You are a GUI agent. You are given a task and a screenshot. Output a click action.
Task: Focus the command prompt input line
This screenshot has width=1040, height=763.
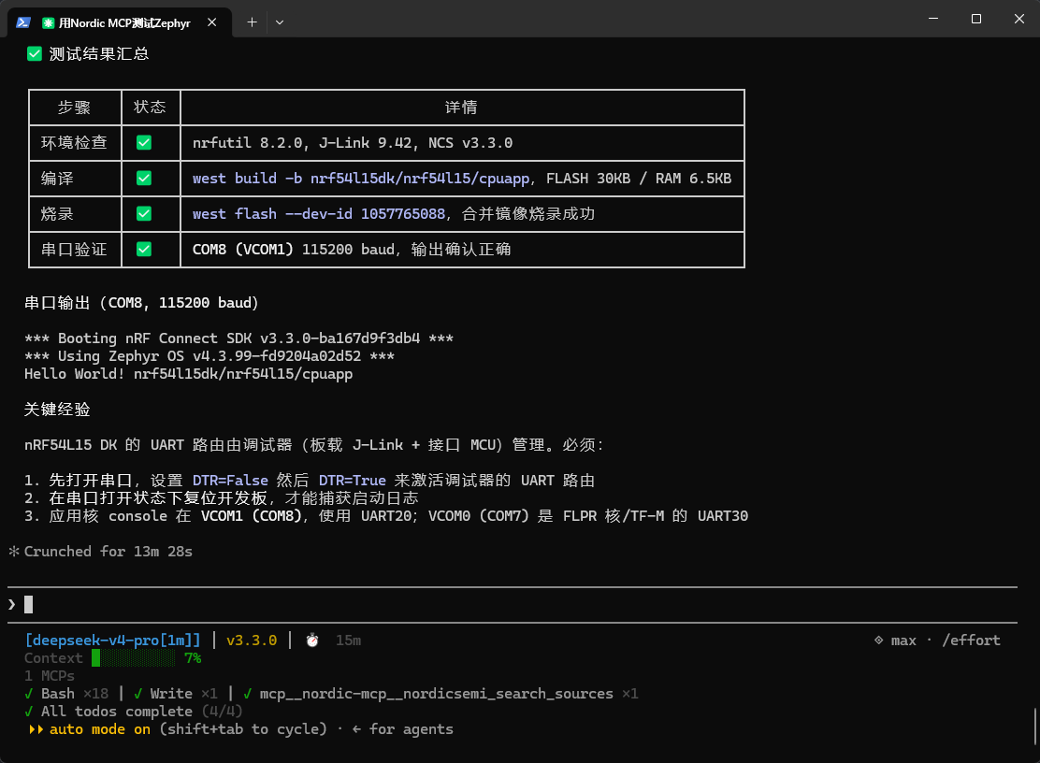tap(512, 605)
